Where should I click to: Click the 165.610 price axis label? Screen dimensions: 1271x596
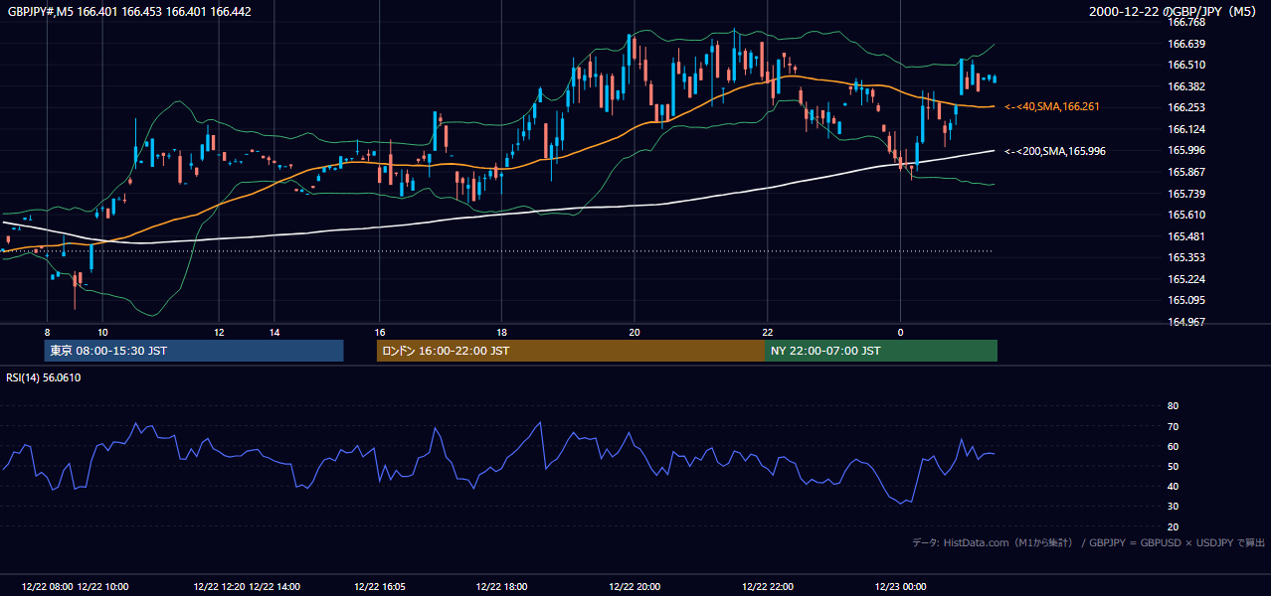click(1185, 215)
